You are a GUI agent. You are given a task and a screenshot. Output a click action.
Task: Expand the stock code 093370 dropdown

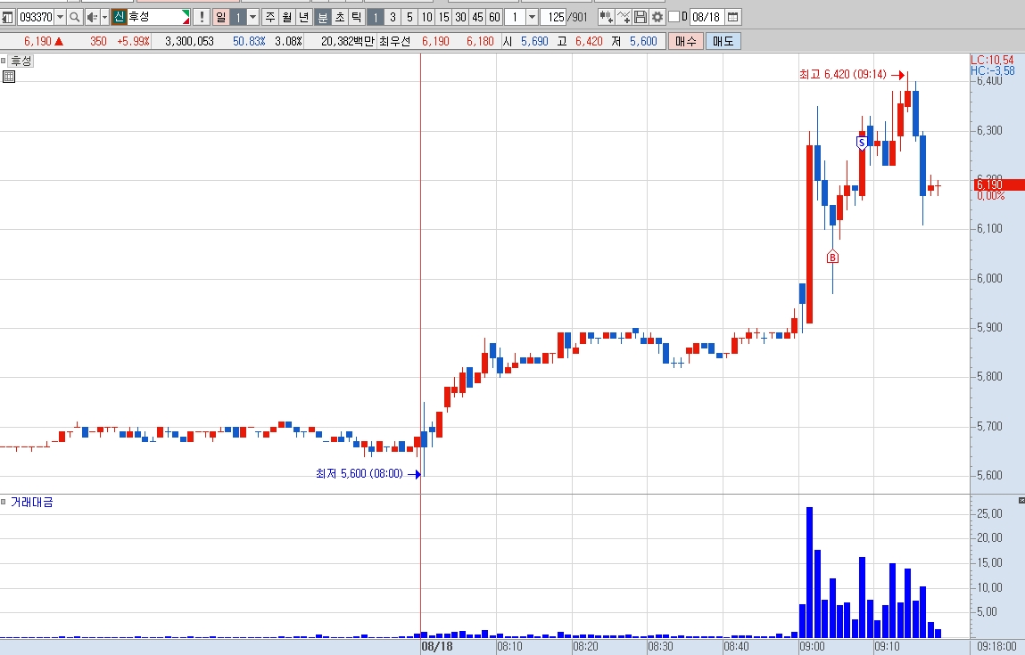(x=60, y=17)
